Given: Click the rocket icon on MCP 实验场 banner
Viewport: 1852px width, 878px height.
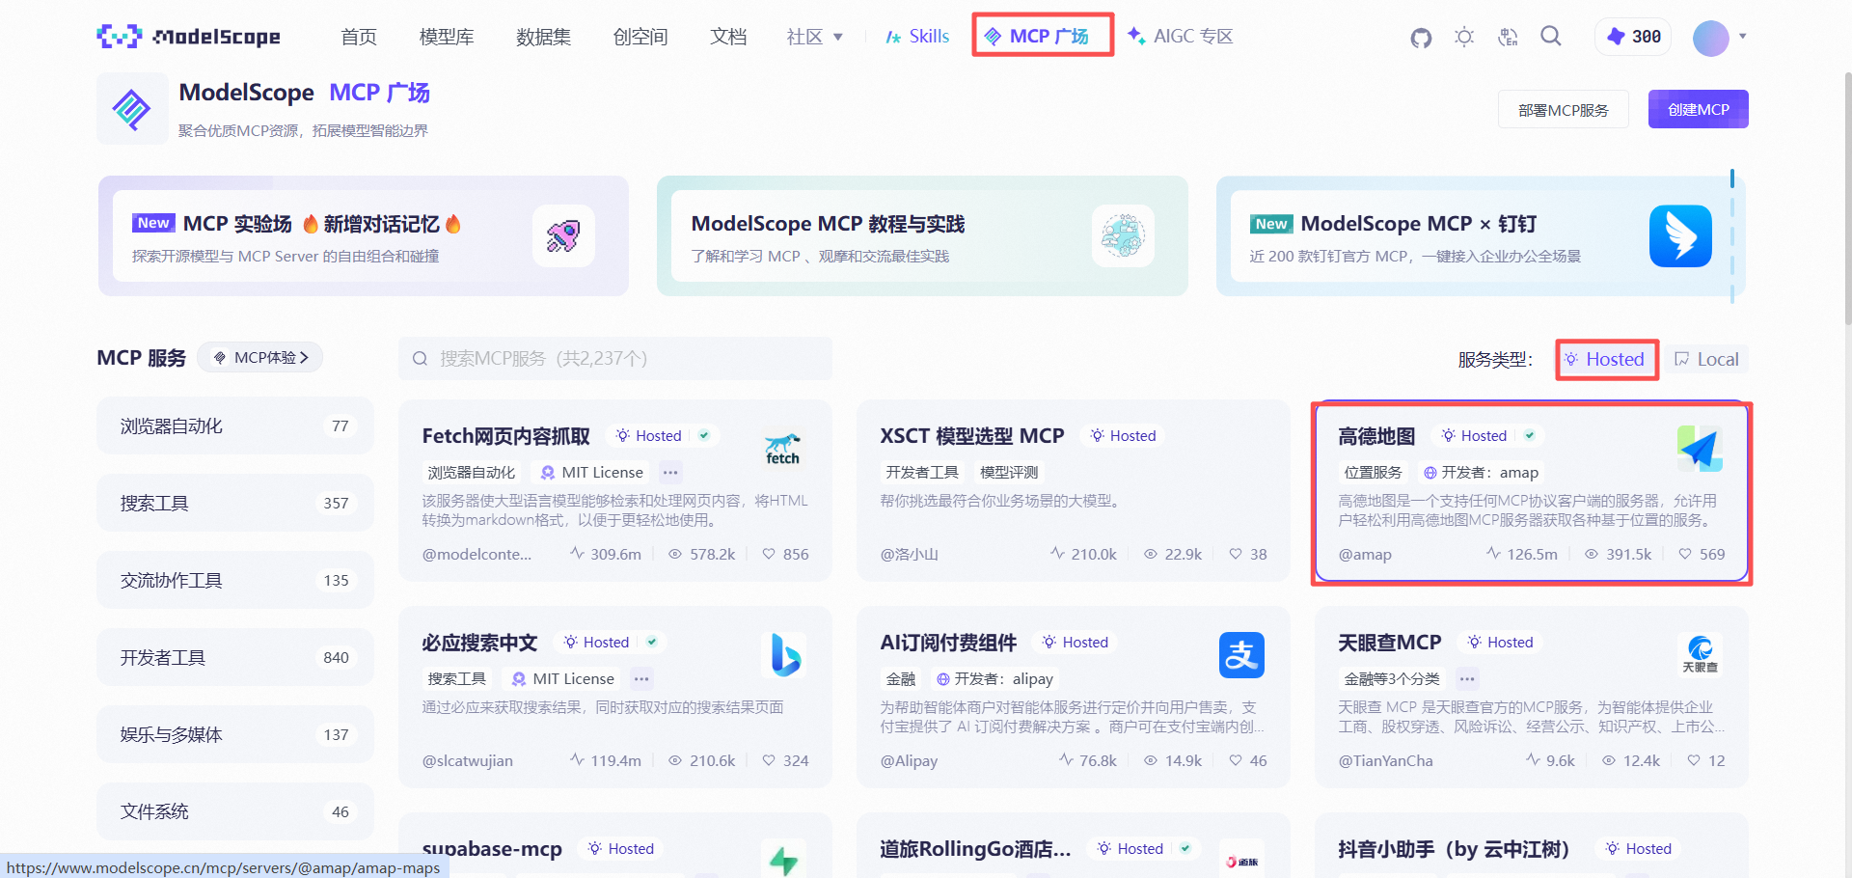Looking at the screenshot, I should point(563,235).
